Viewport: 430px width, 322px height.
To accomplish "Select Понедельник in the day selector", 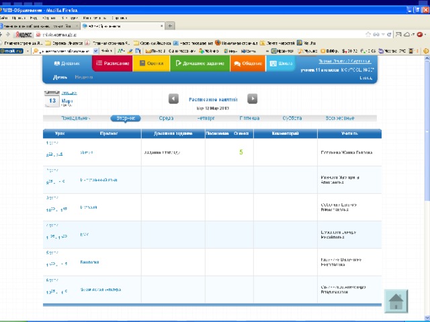I will pos(76,118).
